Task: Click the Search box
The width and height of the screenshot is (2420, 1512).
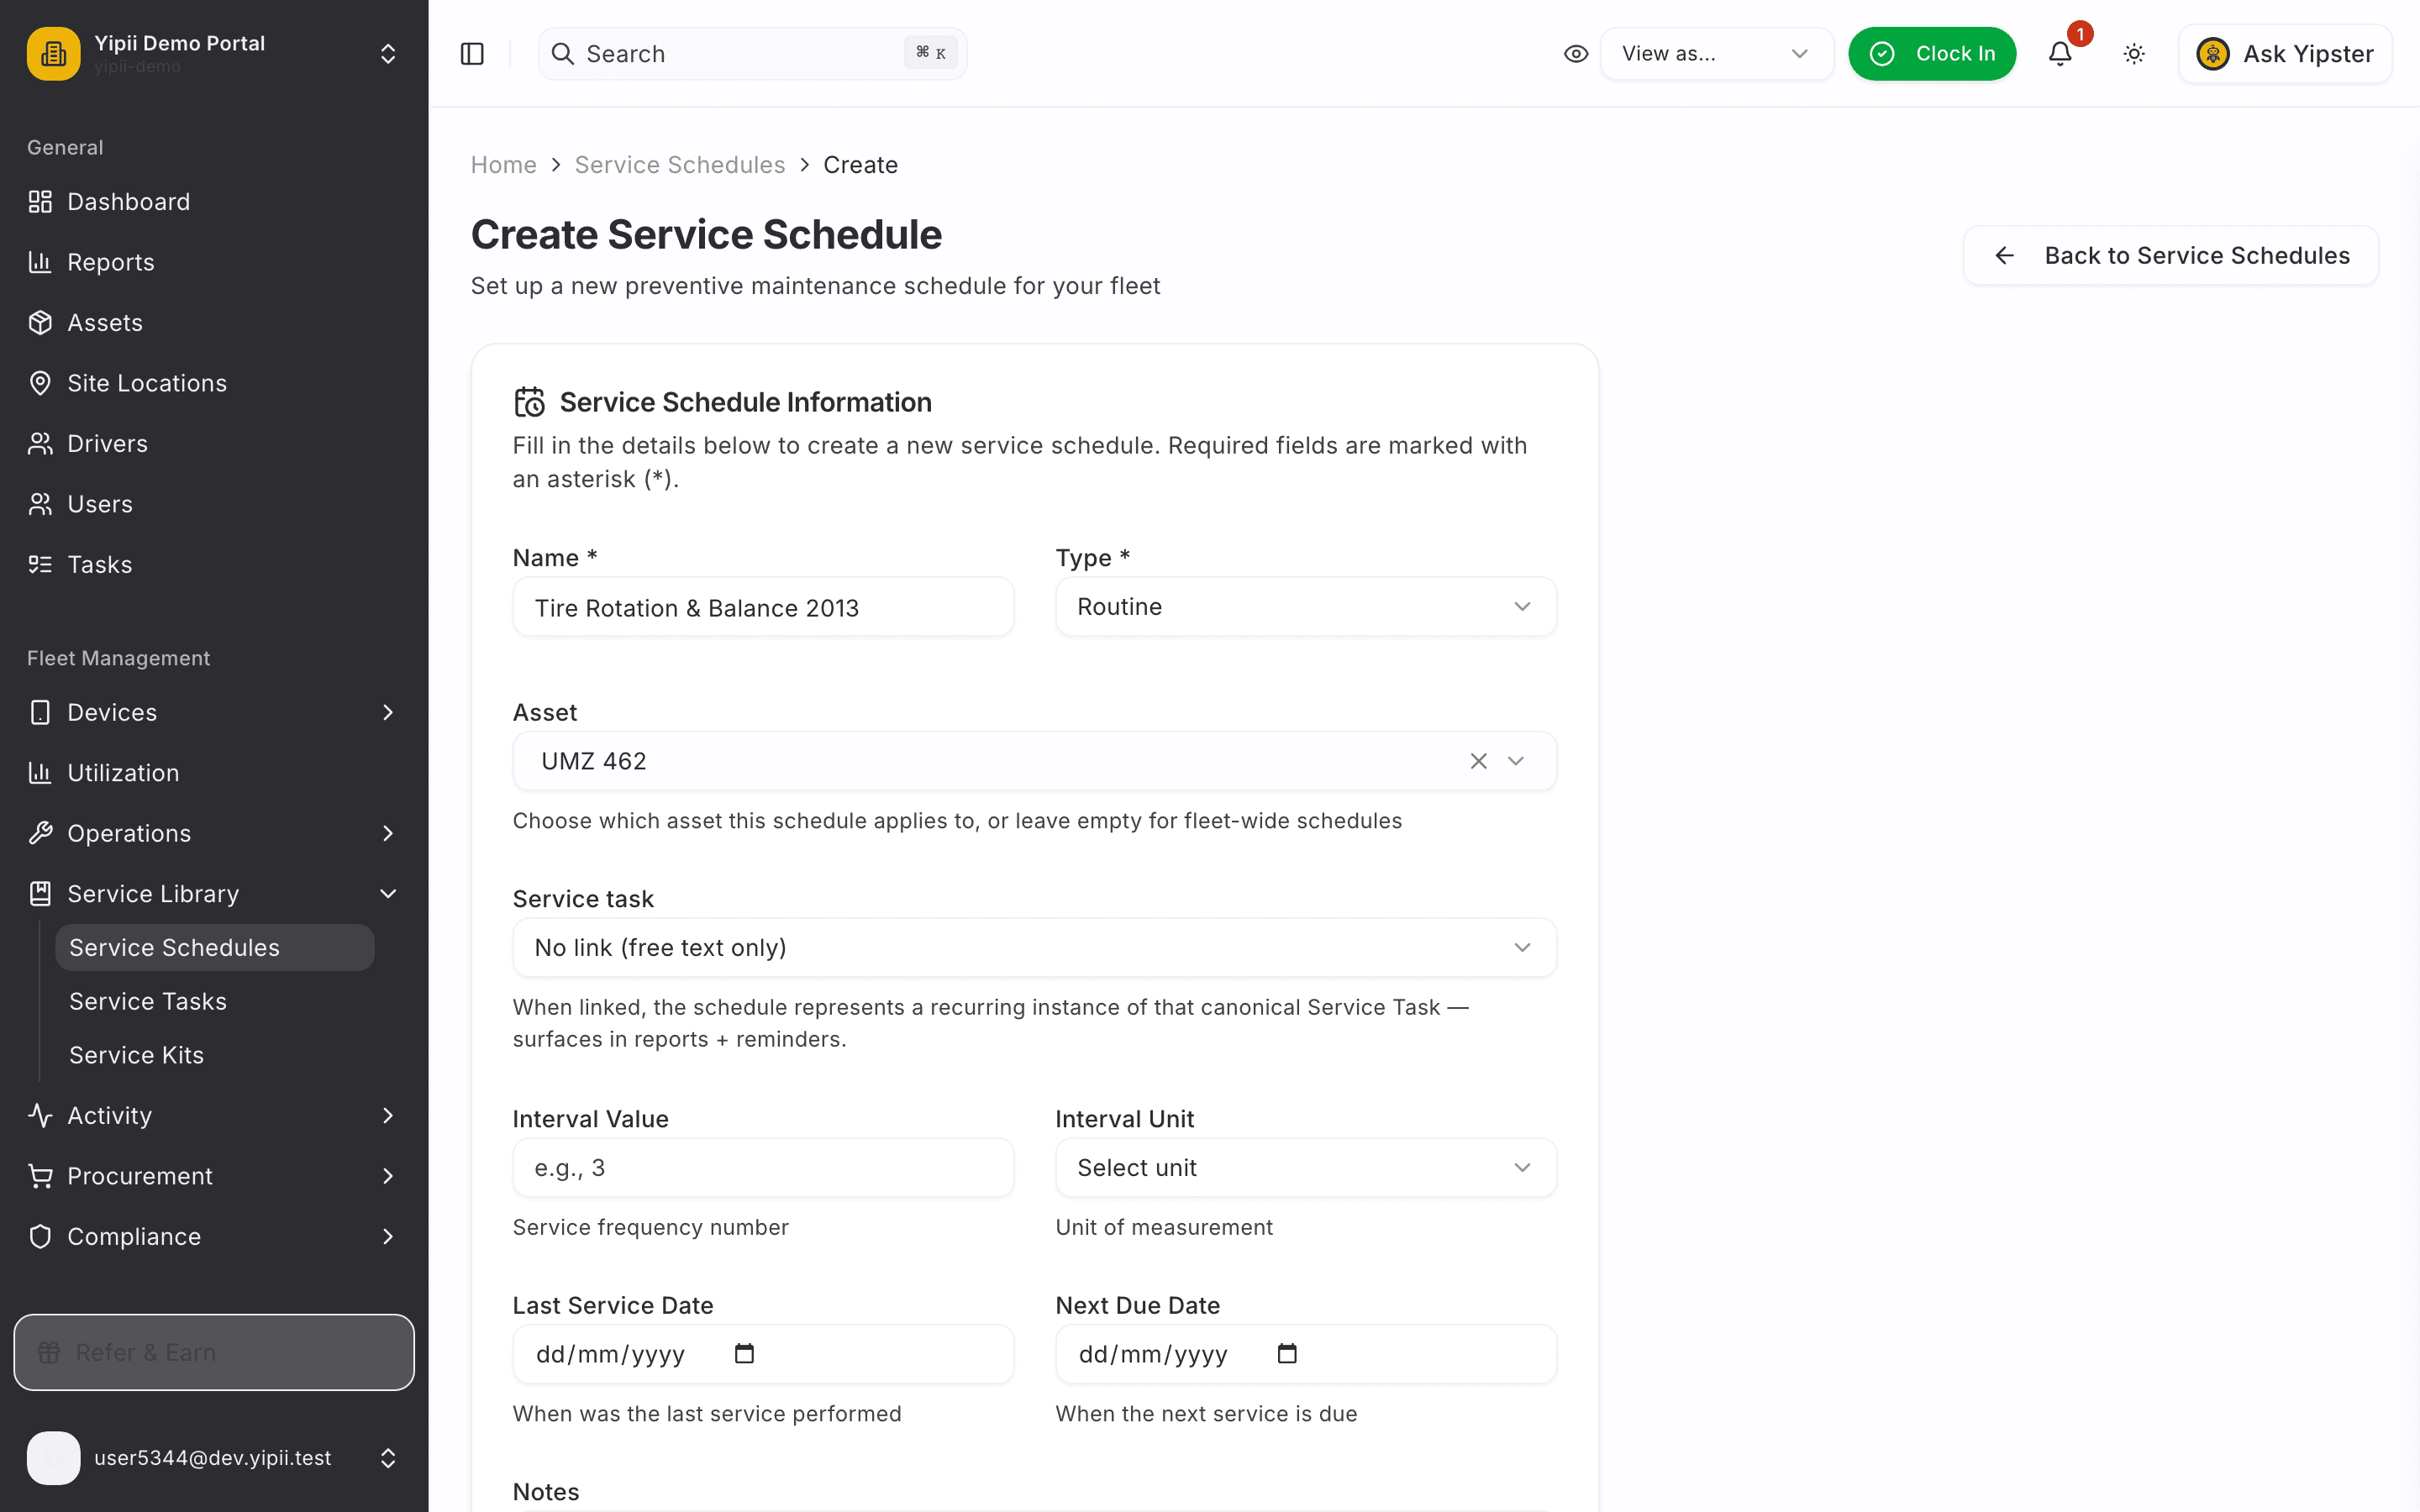Action: 752,54
